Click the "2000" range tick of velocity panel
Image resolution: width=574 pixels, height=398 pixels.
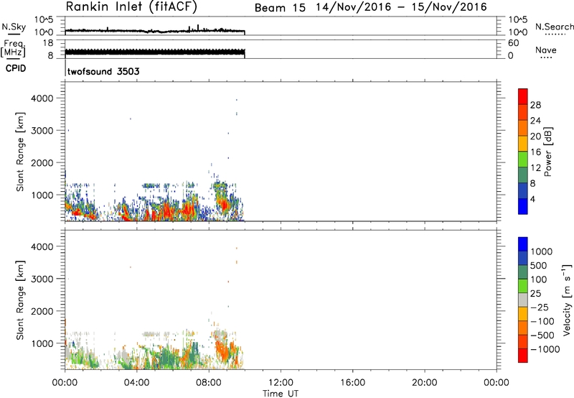pyautogui.click(x=42, y=312)
